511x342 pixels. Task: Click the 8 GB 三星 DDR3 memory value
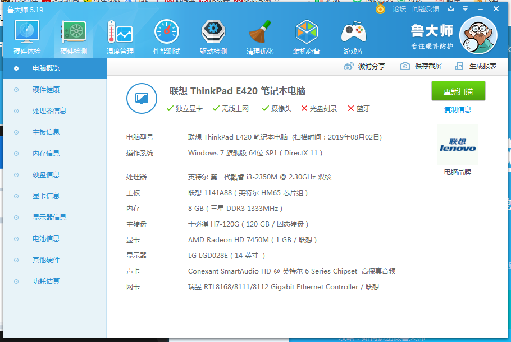[235, 209]
